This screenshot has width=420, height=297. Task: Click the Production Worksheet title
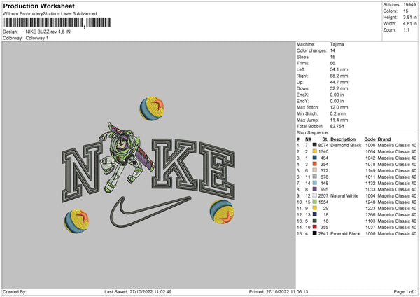[38, 6]
